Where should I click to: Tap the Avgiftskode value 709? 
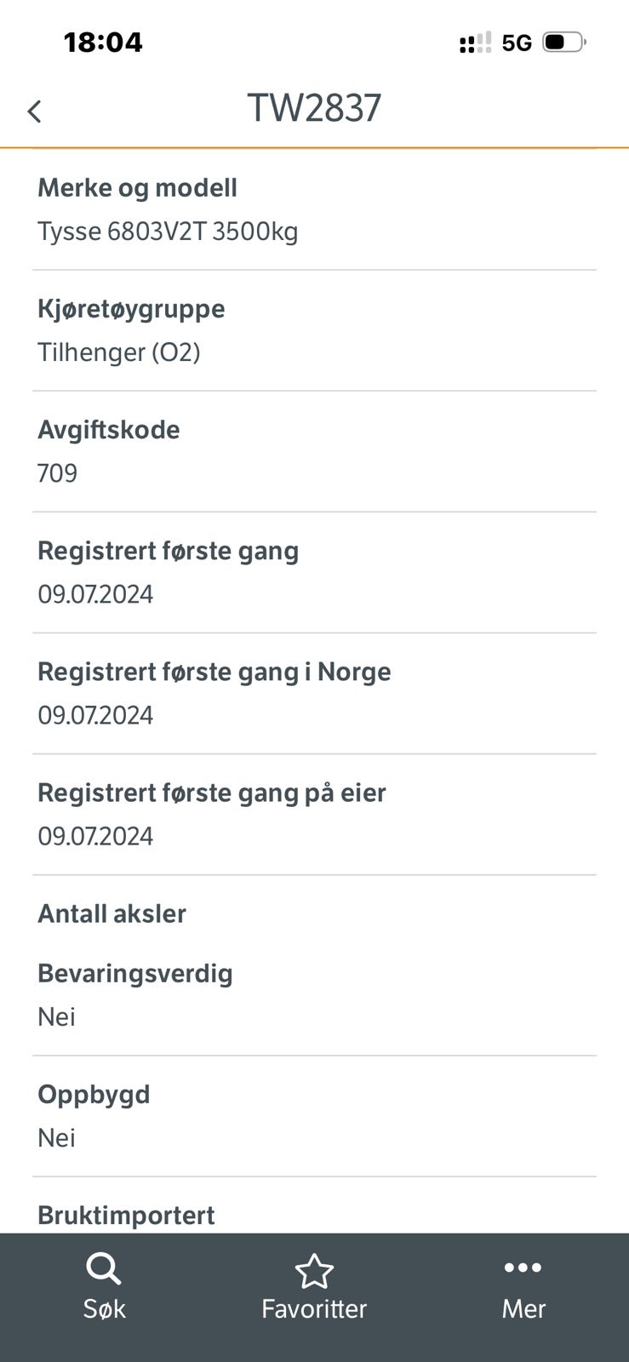[58, 473]
